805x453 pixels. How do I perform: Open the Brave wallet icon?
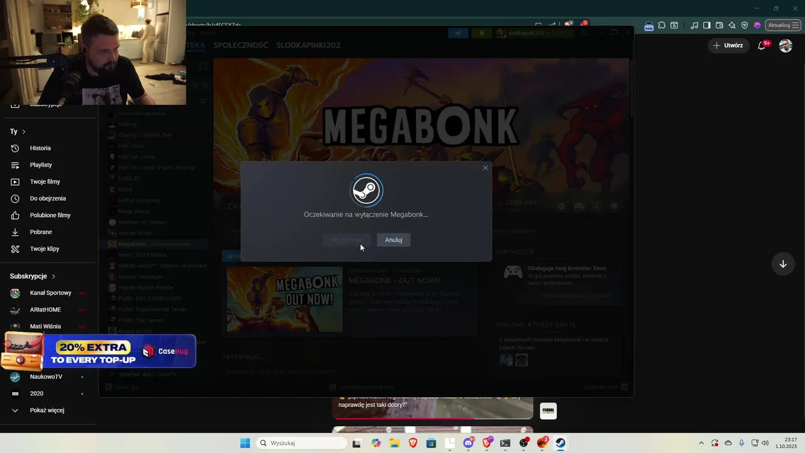[x=719, y=25]
